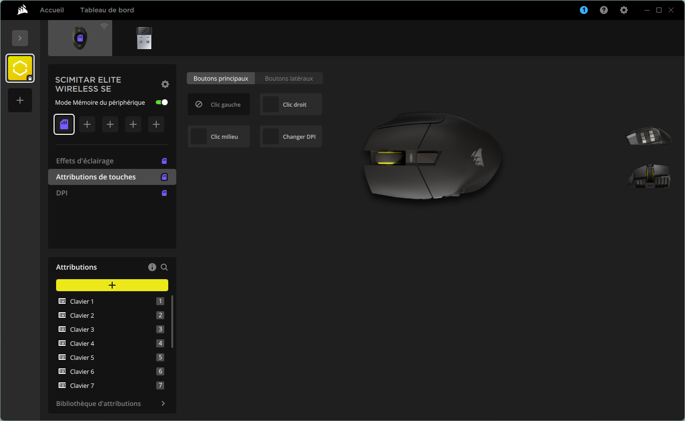The width and height of the screenshot is (685, 421).
Task: Select the Changer DPI button
Action: pyautogui.click(x=291, y=136)
